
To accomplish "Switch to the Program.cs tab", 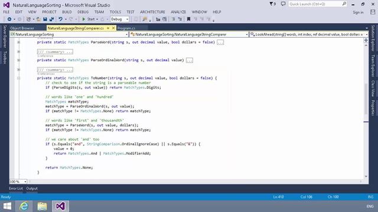I will tap(126, 28).
